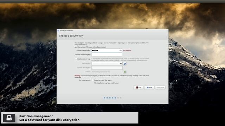Click the 'For more security:' label
The height and width of the screenshot is (126, 225).
[85, 80]
